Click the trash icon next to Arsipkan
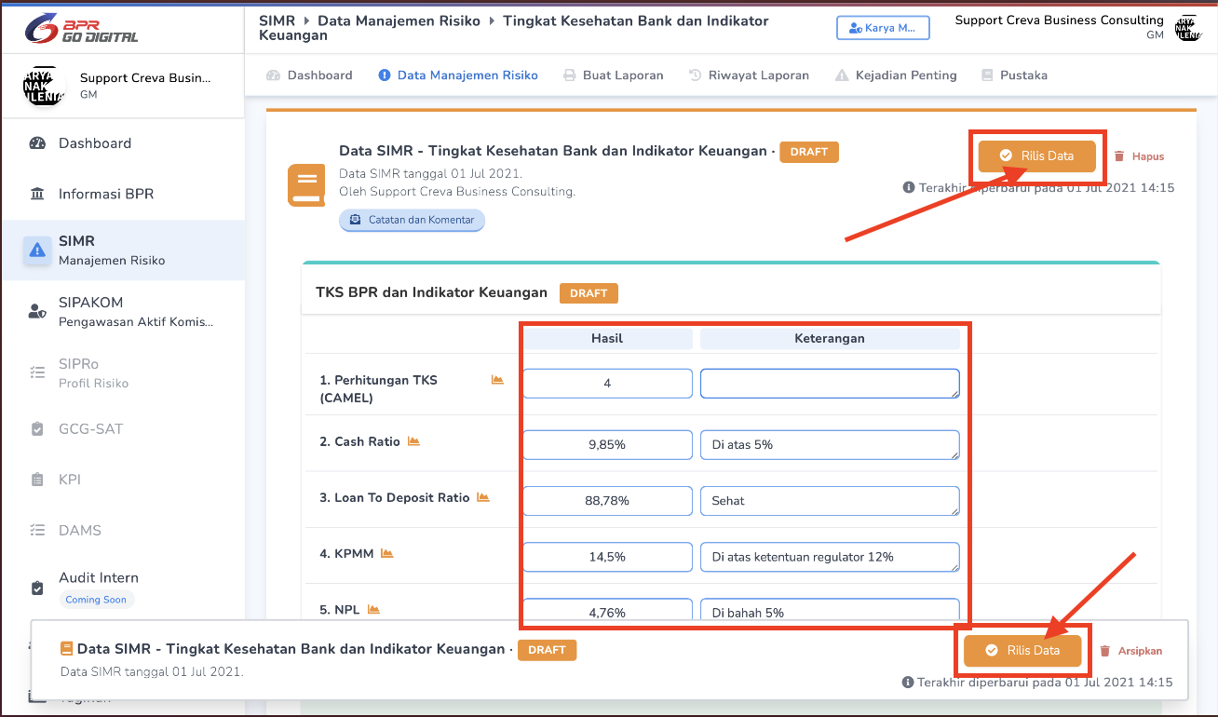1218x717 pixels. [x=1105, y=651]
